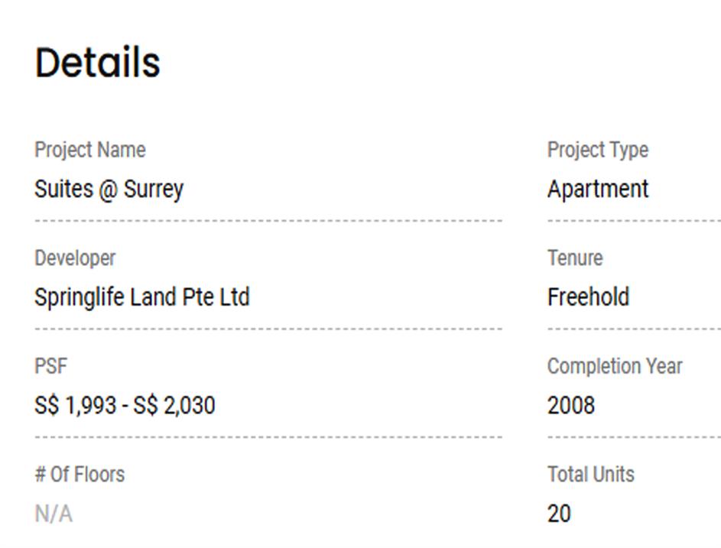The width and height of the screenshot is (721, 548).
Task: Open Springlife Land Pte Ltd developer text
Action: coord(141,297)
